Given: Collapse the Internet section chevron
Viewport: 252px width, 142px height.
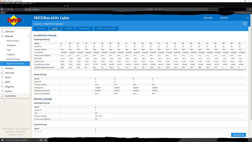Looking at the screenshot, I should (x=28, y=36).
